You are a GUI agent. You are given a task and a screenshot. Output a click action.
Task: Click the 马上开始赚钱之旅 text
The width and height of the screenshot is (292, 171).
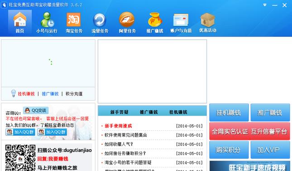coord(57,168)
